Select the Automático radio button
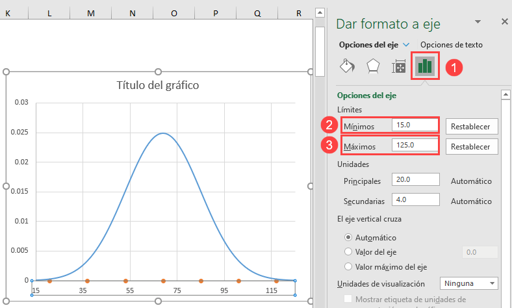This screenshot has width=512, height=308. tap(348, 237)
